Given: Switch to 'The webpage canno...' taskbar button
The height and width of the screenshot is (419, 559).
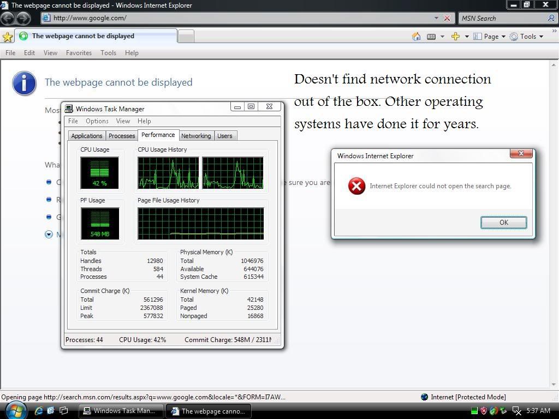Looking at the screenshot, I should coord(209,411).
